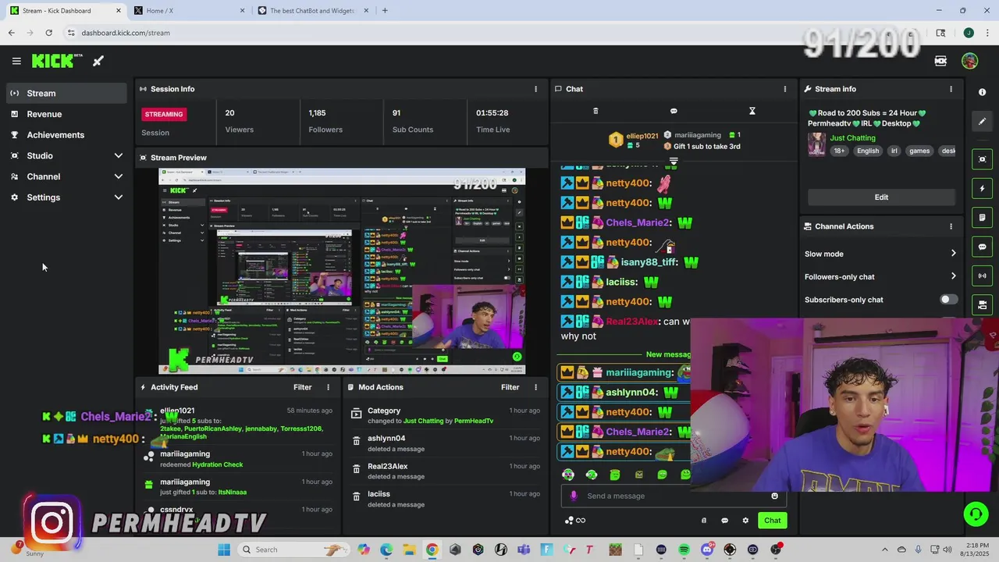The height and width of the screenshot is (562, 999).
Task: Open Chat panel three-dot menu
Action: point(785,89)
